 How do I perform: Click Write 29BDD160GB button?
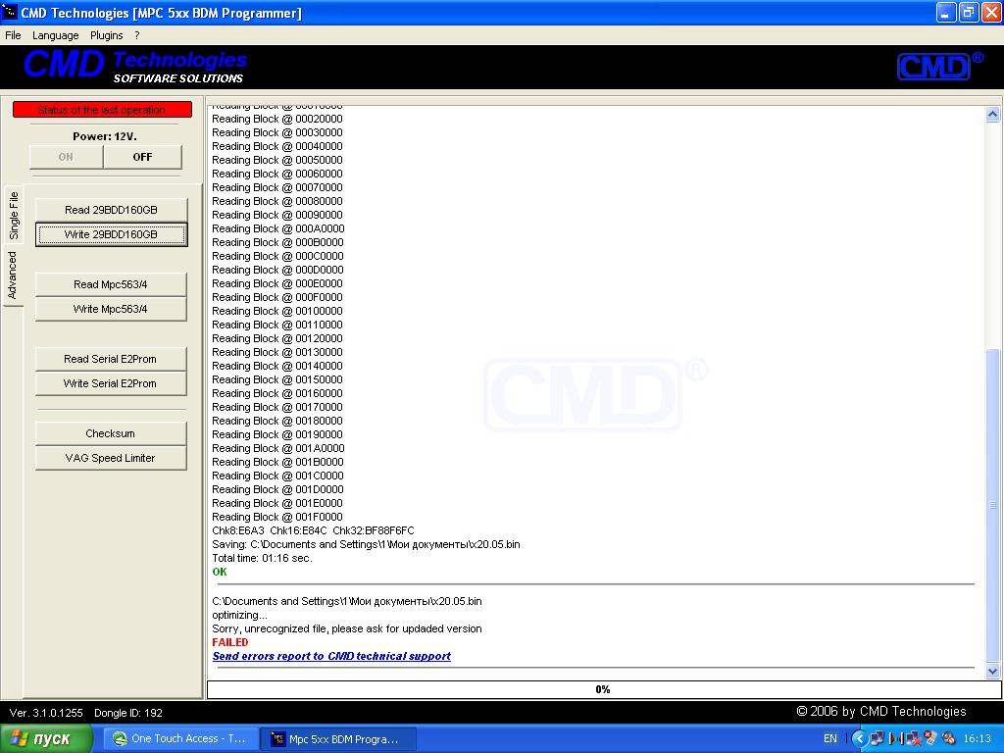(111, 234)
